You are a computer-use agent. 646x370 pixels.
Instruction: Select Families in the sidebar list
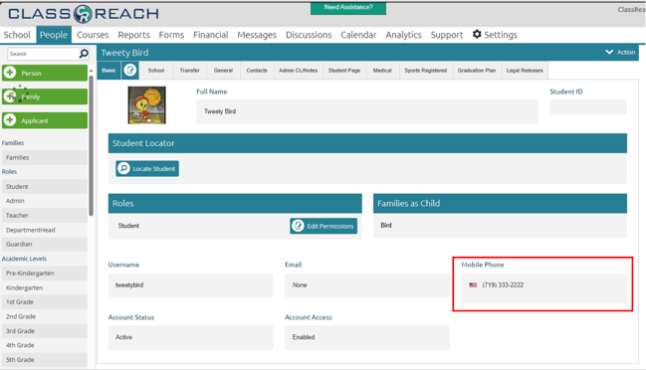(x=45, y=157)
